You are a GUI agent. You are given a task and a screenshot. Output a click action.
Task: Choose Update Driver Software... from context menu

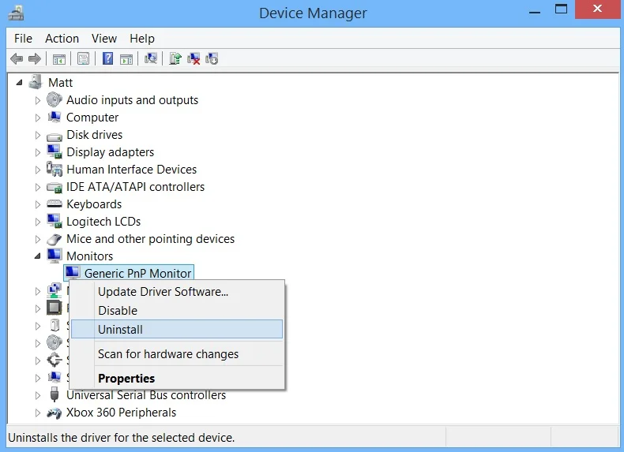(177, 292)
